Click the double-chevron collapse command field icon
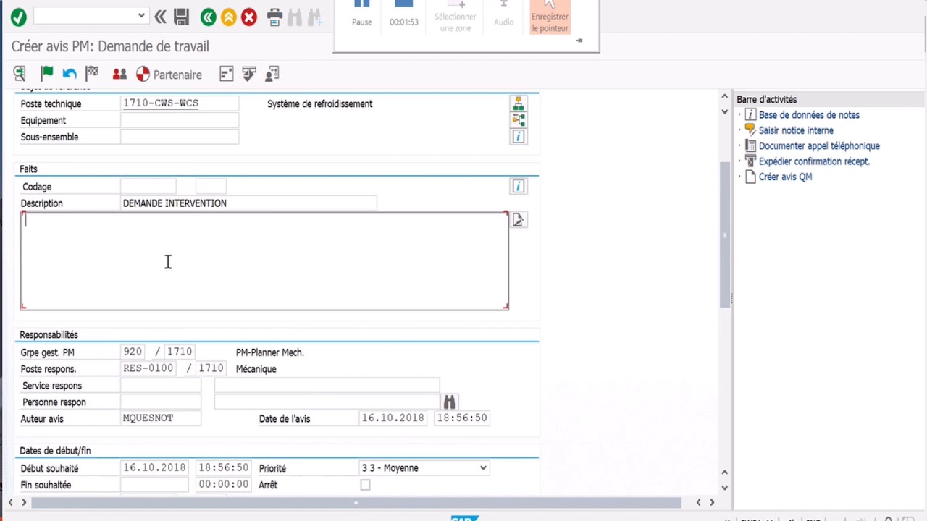The height and width of the screenshot is (521, 927). click(x=160, y=16)
